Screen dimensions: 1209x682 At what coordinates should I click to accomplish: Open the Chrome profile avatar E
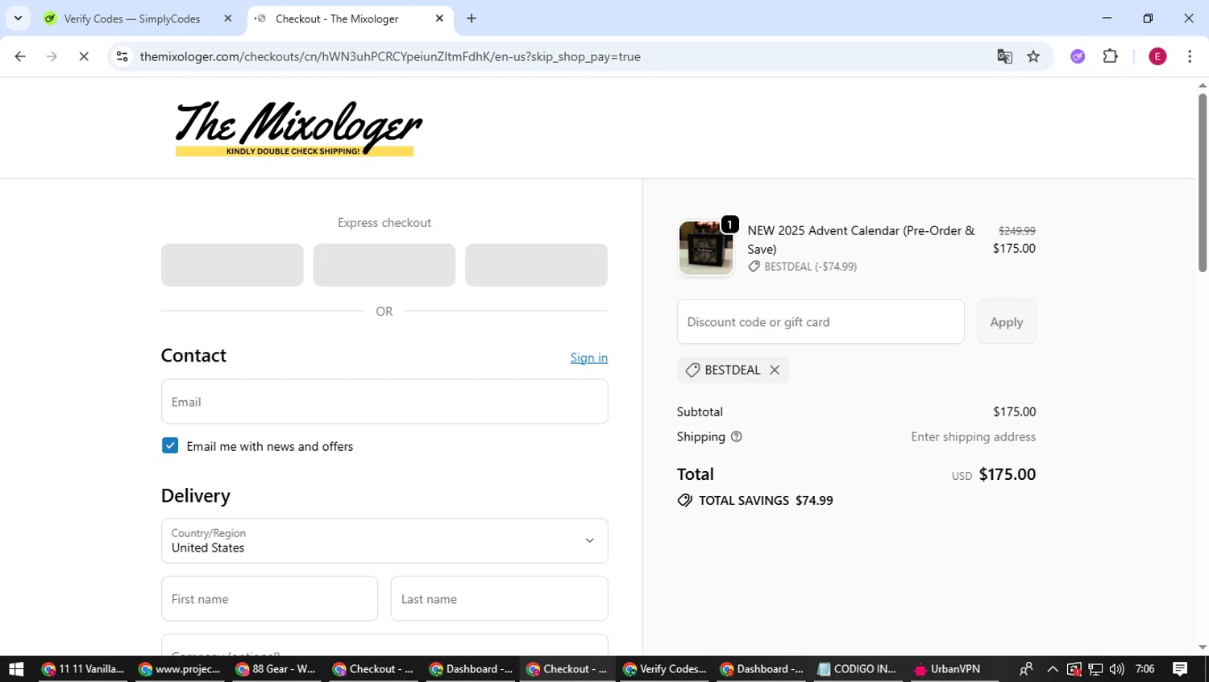[x=1157, y=56]
